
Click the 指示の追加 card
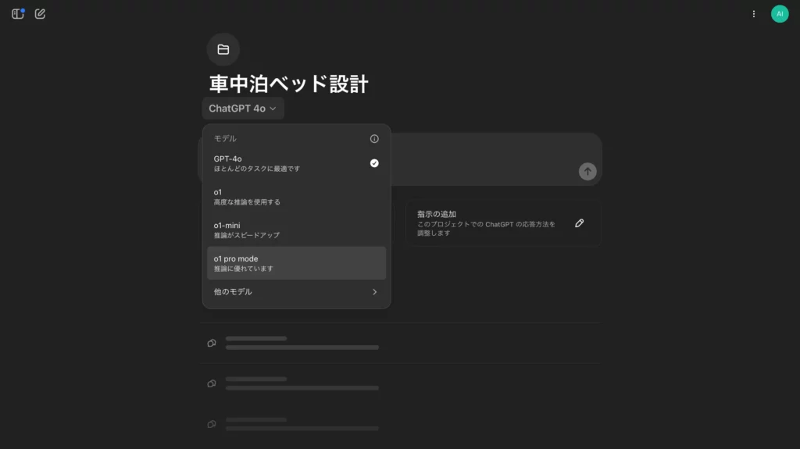coord(492,223)
